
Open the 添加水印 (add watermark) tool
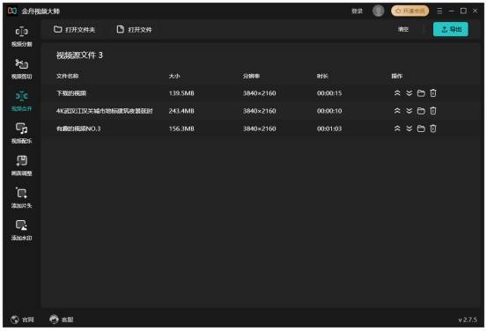[21, 231]
